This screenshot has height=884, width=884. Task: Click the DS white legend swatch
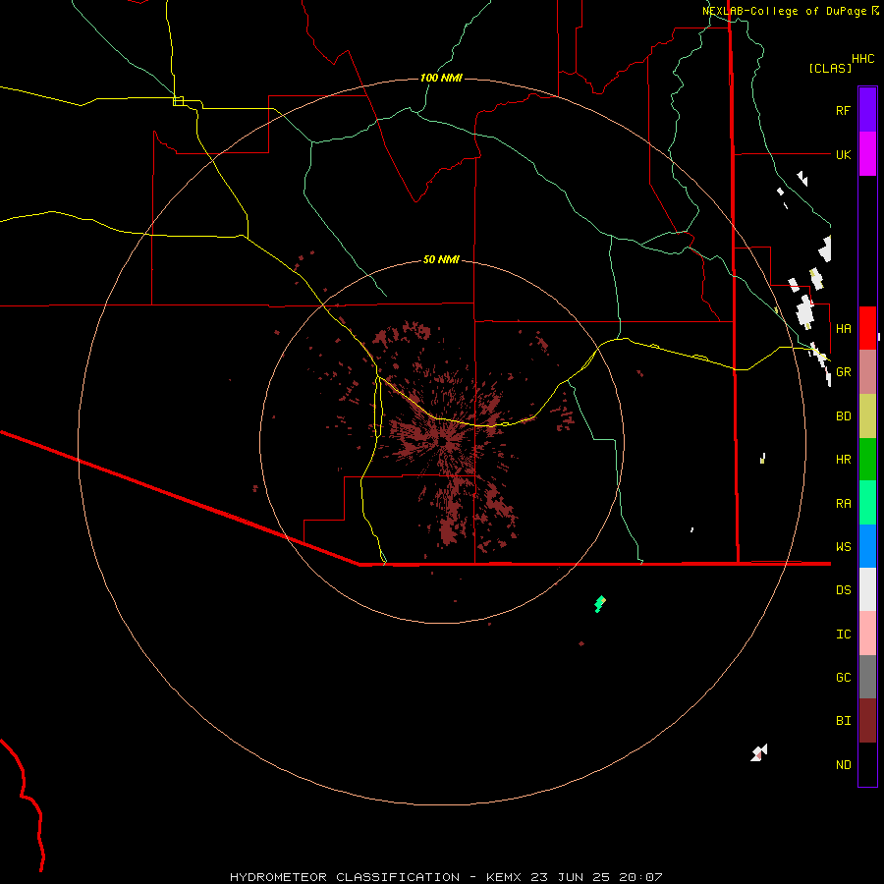[x=867, y=589]
